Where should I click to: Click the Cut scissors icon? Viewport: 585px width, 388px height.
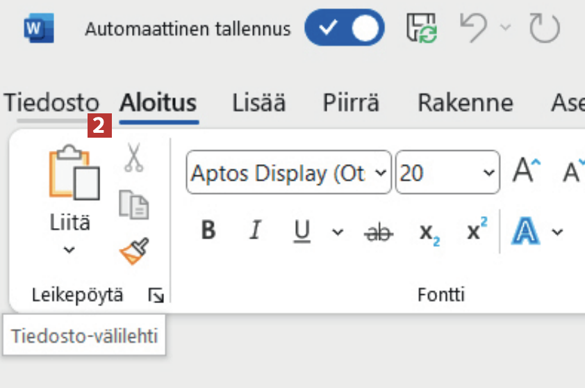point(133,157)
